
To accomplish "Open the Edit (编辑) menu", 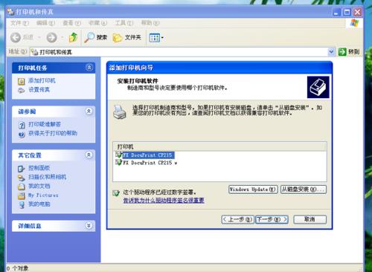I will pos(45,23).
